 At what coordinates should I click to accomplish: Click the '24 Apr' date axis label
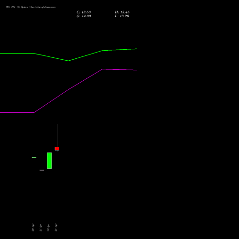[x=56, y=228]
